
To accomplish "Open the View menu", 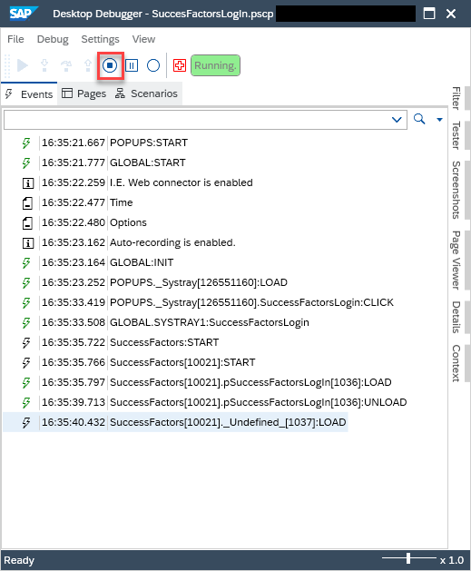I will pyautogui.click(x=143, y=39).
